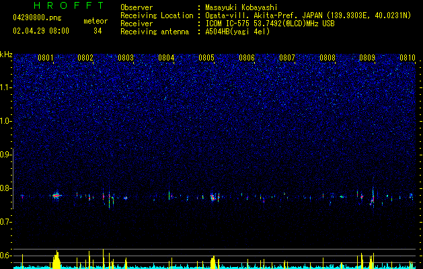Click the 'meteor' count label
Screen dimensions: 423x269
(x=95, y=21)
